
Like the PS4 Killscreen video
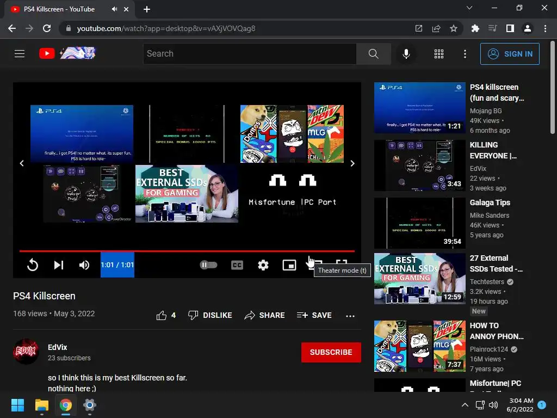(x=166, y=315)
